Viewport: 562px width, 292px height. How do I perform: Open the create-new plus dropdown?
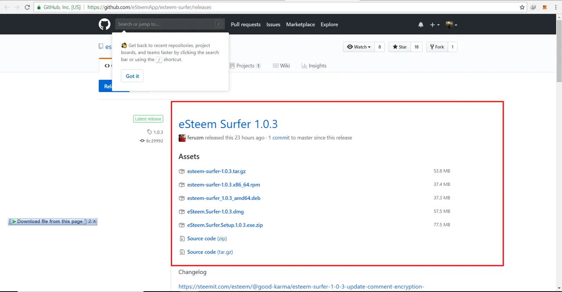pyautogui.click(x=435, y=25)
